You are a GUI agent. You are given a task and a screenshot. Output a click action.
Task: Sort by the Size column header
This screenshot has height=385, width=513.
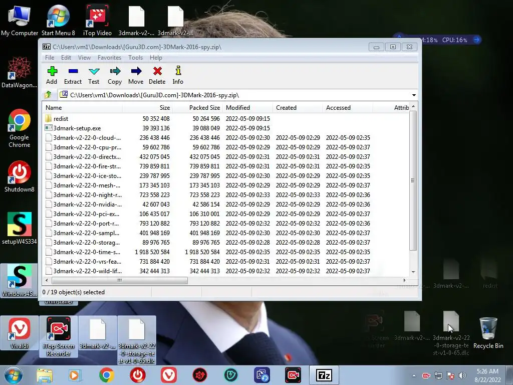tap(147, 108)
